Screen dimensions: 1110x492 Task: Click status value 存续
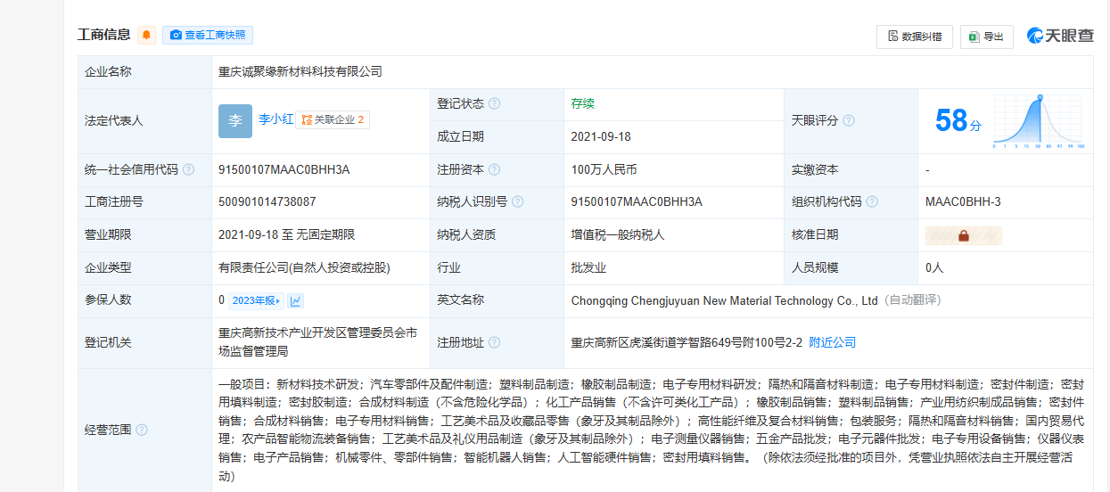582,103
